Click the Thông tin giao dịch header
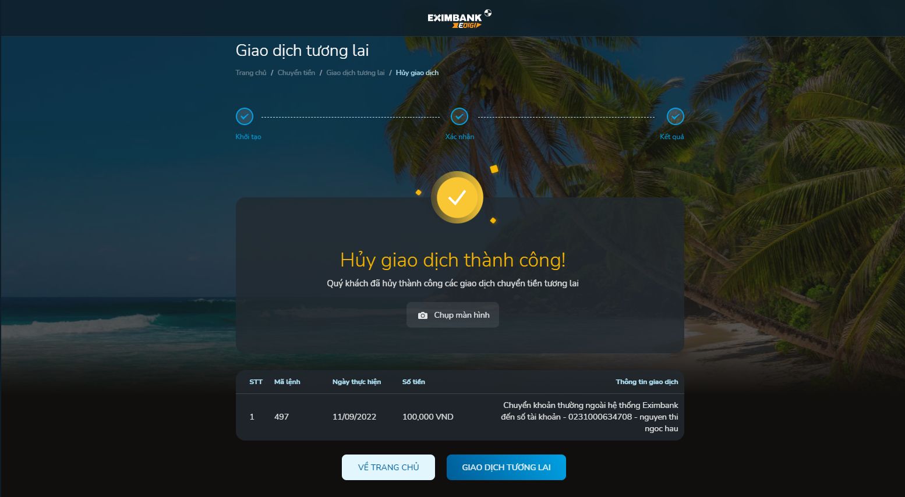 (x=647, y=382)
